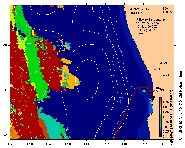Click the Argo legend label
Screen dimensions: 185x148
(162, 69)
